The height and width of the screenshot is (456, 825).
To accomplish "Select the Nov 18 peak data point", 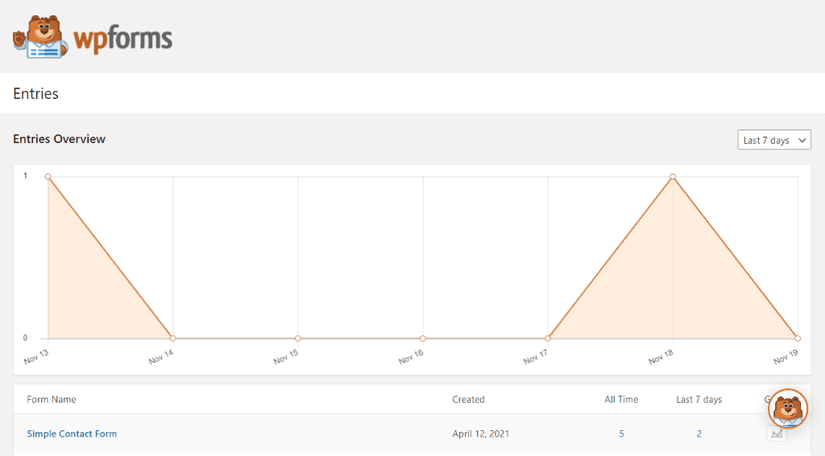I will [x=673, y=176].
